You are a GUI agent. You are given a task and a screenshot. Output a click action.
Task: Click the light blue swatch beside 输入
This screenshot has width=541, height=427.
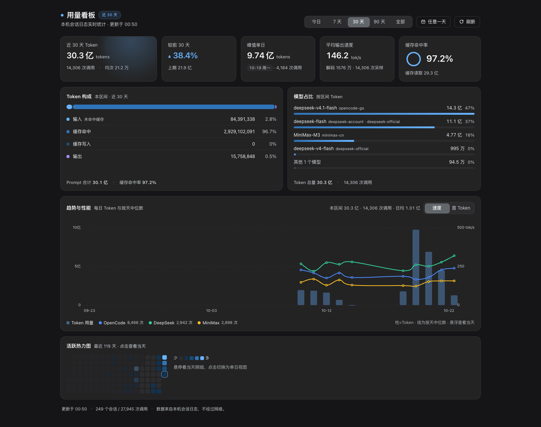point(68,119)
